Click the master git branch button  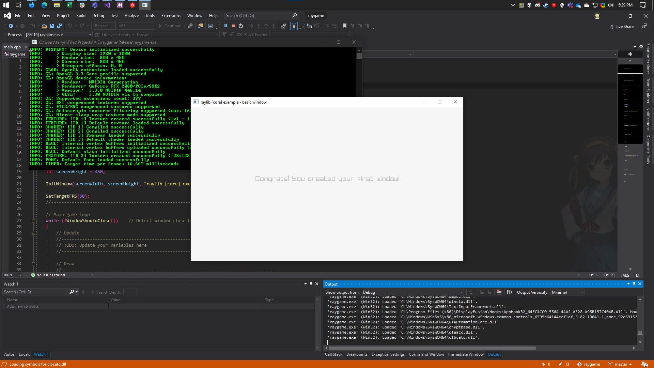tap(621, 364)
